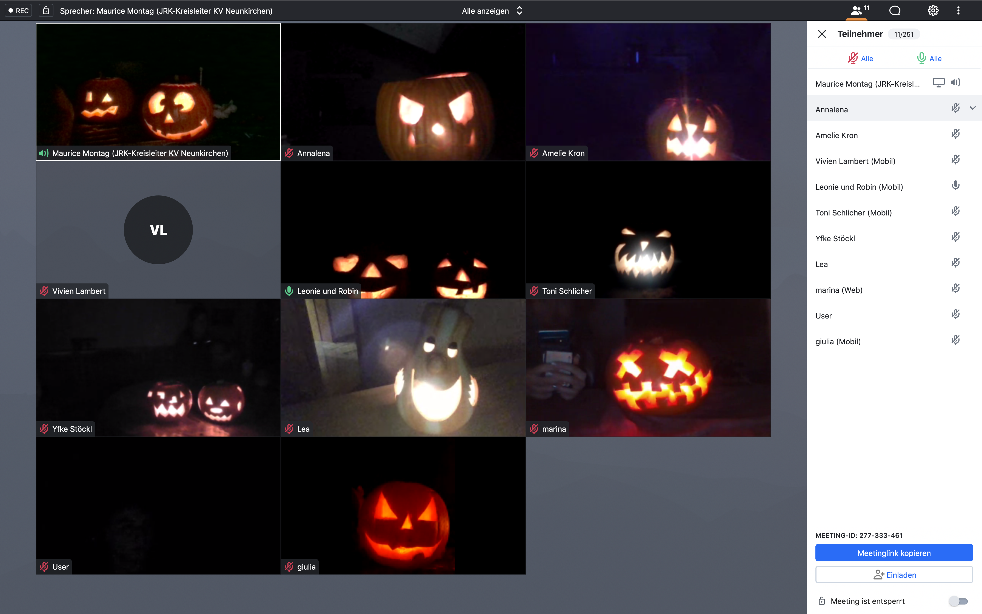
Task: Click speaker icon next to Maurice Montag
Action: 955,83
